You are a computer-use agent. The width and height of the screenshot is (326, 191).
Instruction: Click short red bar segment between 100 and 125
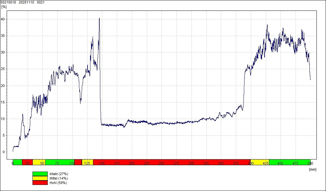[78, 162]
